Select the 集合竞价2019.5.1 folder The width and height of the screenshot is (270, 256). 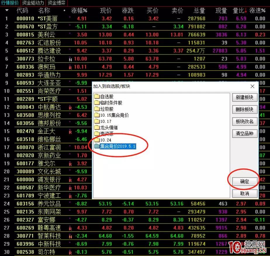coord(115,146)
